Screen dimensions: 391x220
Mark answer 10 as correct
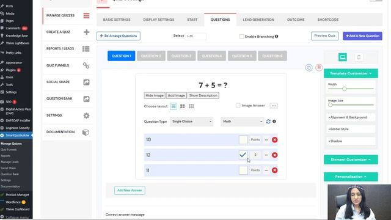pyautogui.click(x=243, y=140)
